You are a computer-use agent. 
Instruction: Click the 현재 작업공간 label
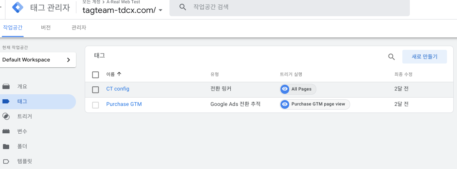coord(15,47)
